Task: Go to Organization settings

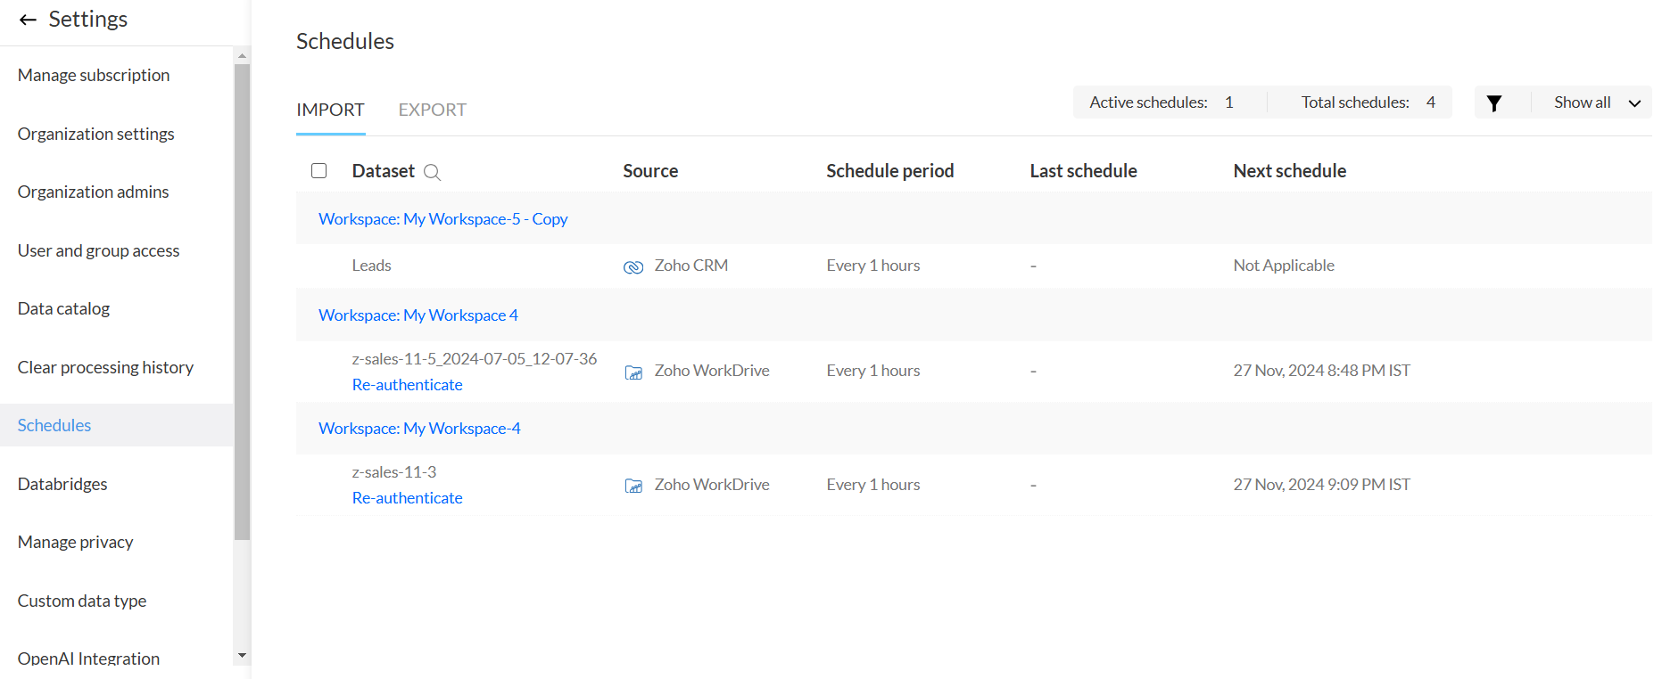Action: [x=95, y=134]
